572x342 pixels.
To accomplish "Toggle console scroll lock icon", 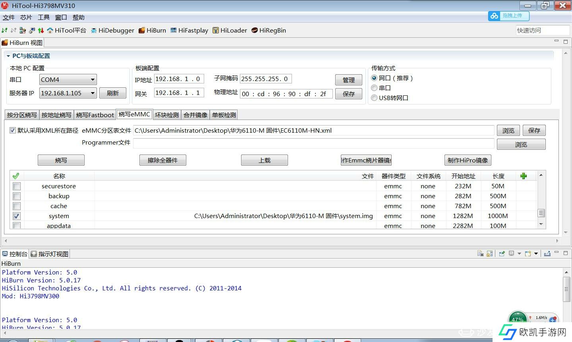I will (490, 254).
